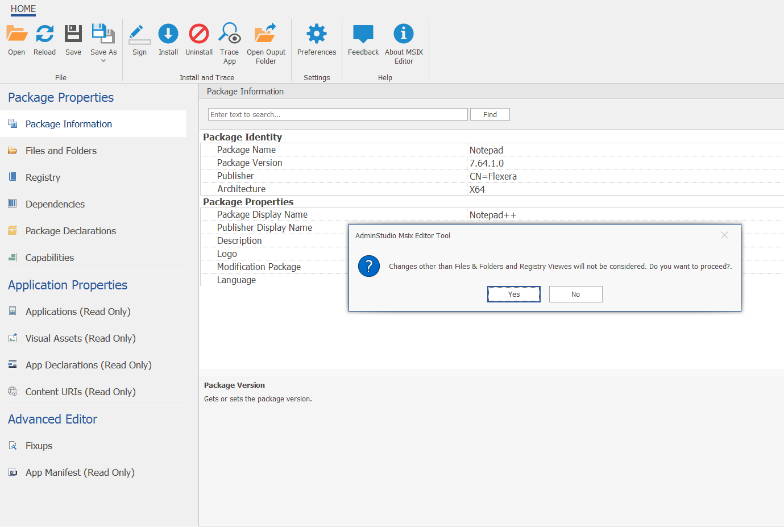Click the Uninstall icon in ribbon

coord(198,34)
